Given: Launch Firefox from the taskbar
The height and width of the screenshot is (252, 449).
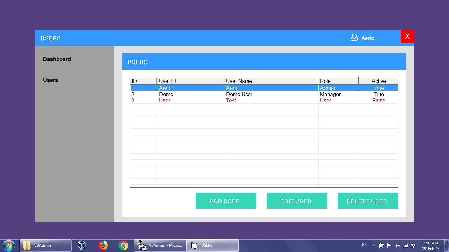Looking at the screenshot, I should click(x=103, y=245).
